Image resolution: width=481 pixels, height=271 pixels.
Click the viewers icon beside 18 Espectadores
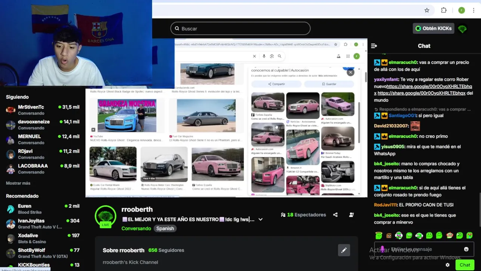tap(283, 215)
